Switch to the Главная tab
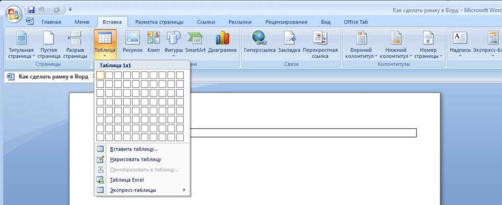The image size is (502, 205). point(51,22)
